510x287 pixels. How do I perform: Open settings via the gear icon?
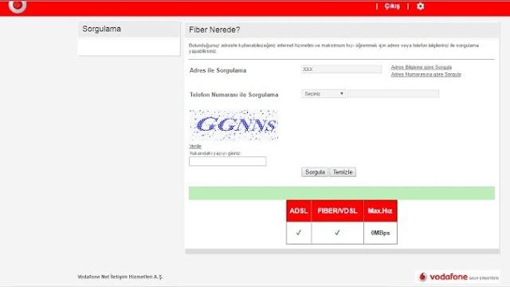[420, 6]
